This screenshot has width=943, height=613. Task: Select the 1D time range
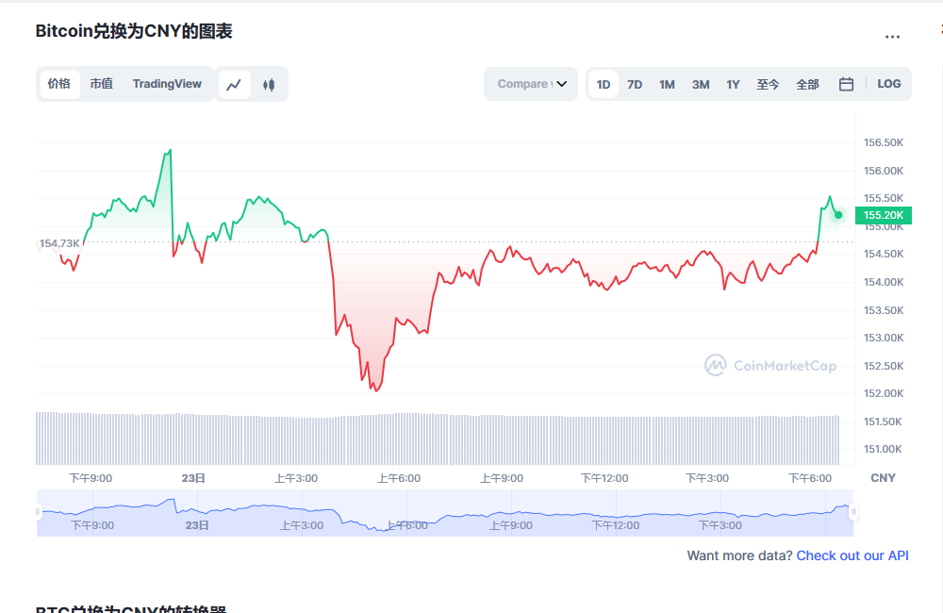click(x=604, y=84)
